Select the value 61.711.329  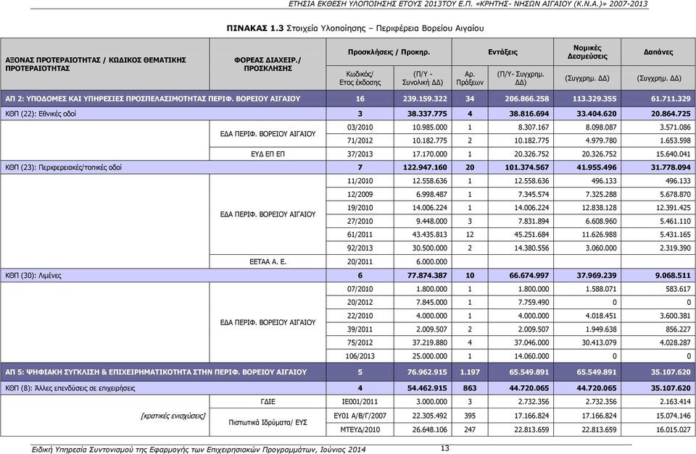(x=671, y=99)
